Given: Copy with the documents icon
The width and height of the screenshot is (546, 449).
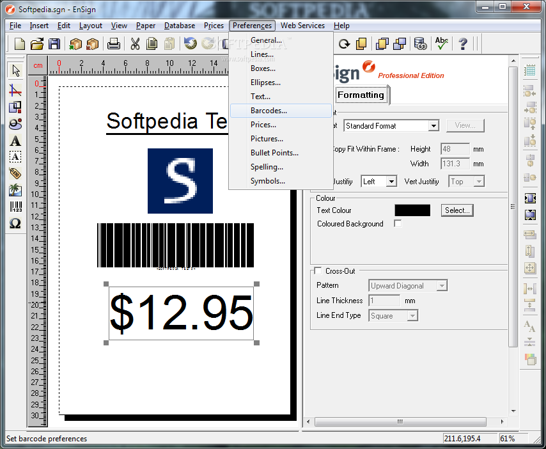Looking at the screenshot, I should (152, 44).
